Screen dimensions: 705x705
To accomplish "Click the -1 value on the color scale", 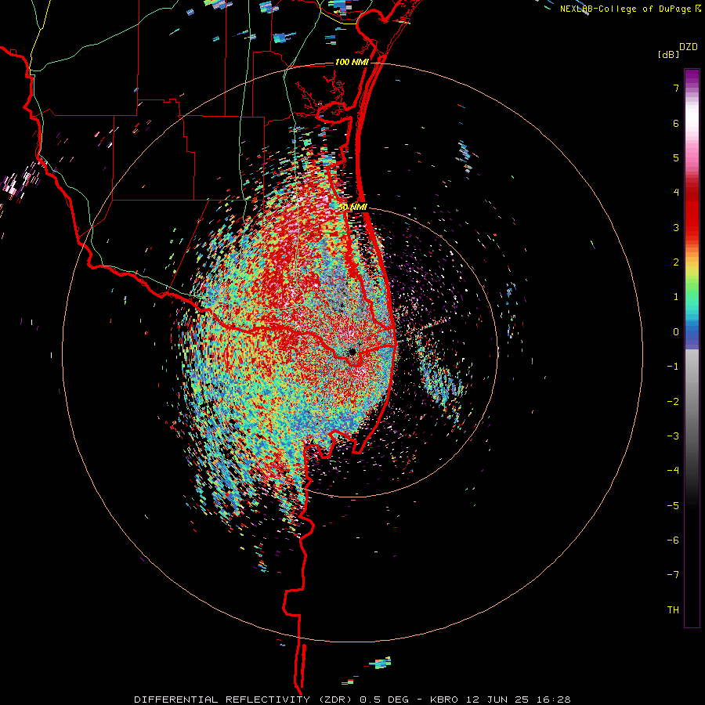I will tap(673, 367).
